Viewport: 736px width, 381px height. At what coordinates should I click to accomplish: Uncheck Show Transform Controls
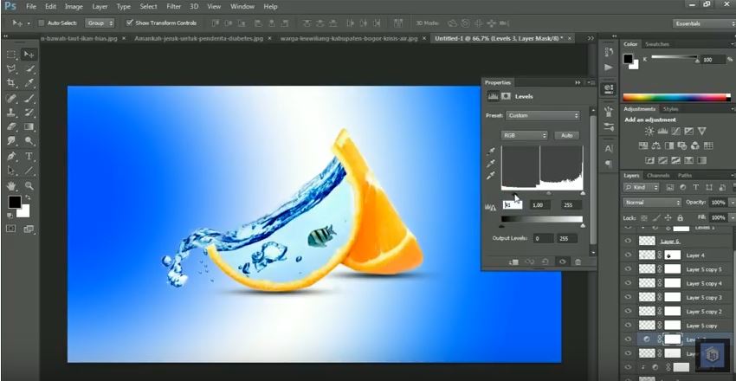(130, 23)
